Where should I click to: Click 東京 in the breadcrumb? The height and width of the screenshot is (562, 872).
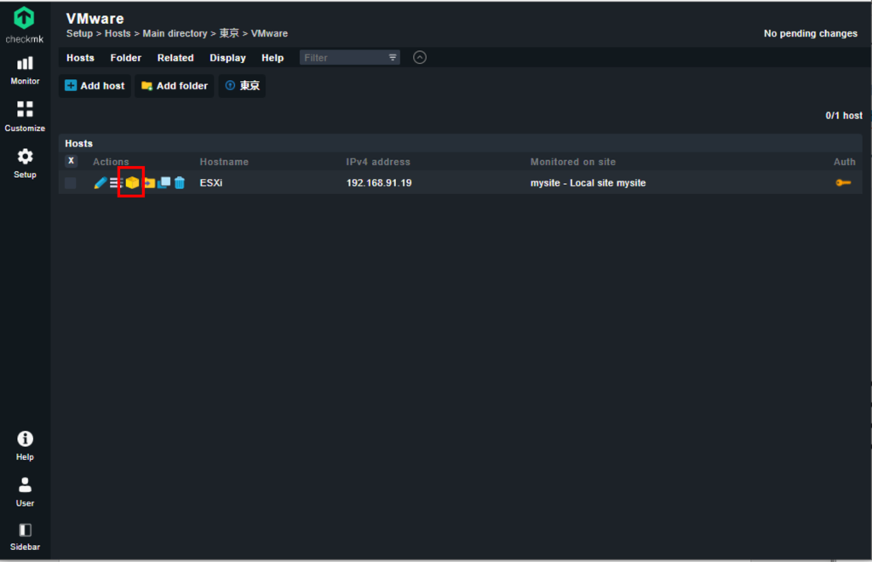[x=228, y=33]
